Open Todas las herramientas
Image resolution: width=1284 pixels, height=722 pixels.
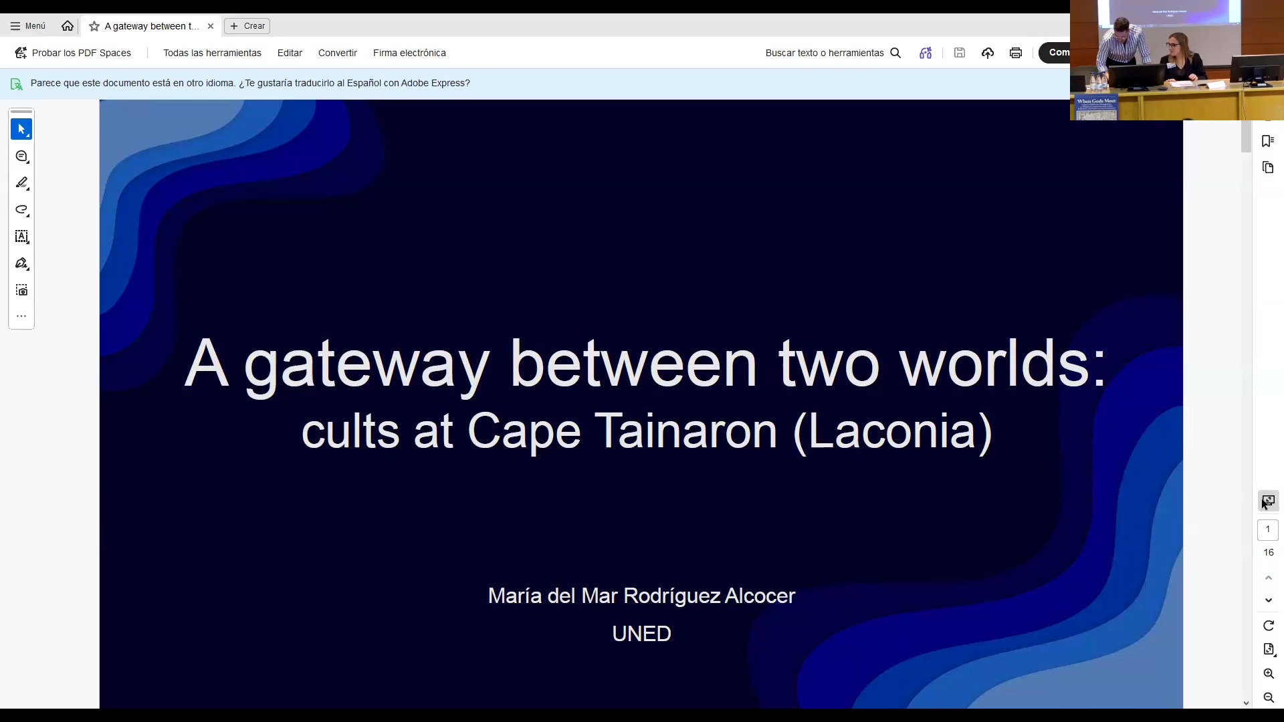(212, 53)
